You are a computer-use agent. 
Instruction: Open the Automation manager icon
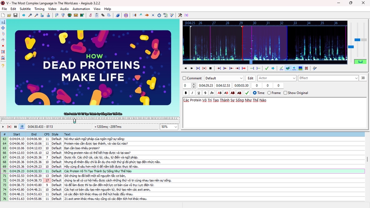tap(118, 15)
